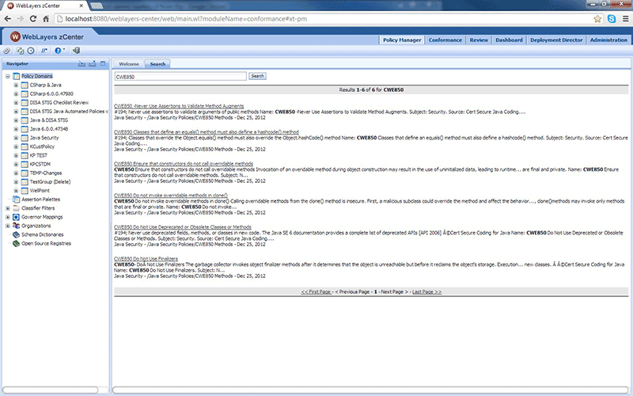
Task: Click the Policy Domains folder icon
Action: point(16,76)
